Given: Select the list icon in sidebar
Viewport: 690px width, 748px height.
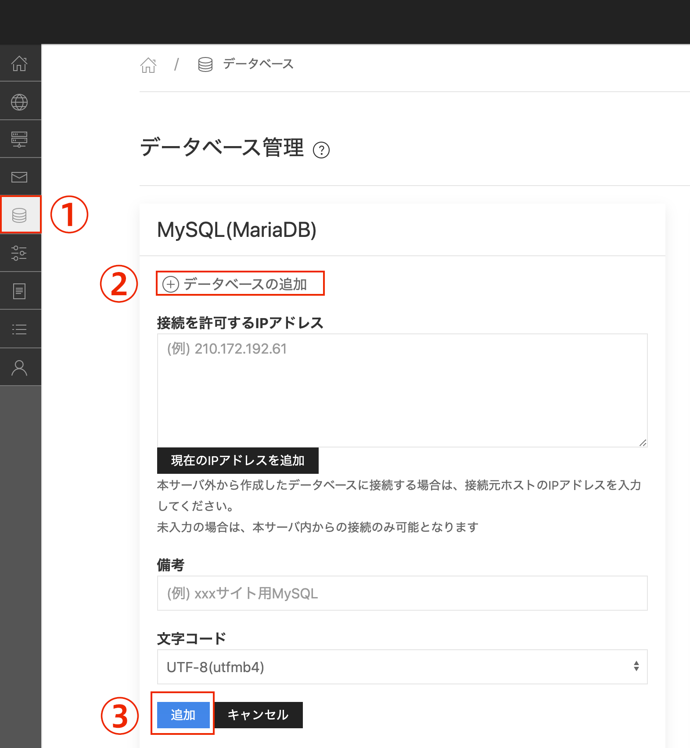Looking at the screenshot, I should [x=19, y=329].
